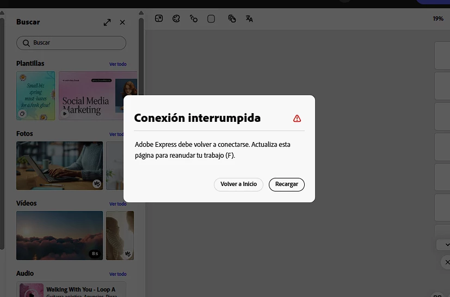Select couple silhouette video thumbnail

(x=120, y=236)
